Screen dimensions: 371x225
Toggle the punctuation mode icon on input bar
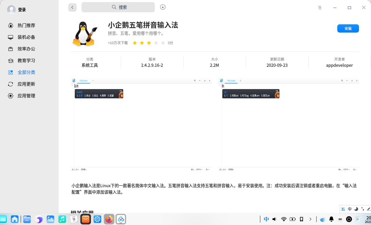pos(363,209)
